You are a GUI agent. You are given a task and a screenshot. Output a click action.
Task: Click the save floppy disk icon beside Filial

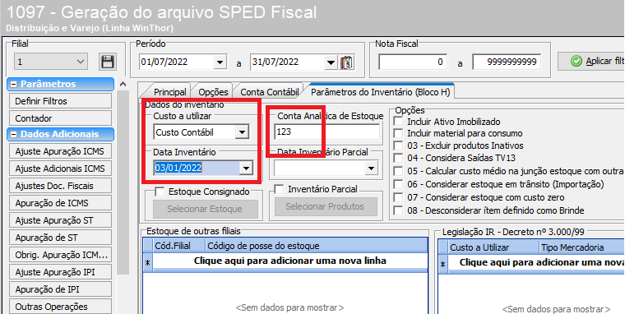pyautogui.click(x=107, y=62)
